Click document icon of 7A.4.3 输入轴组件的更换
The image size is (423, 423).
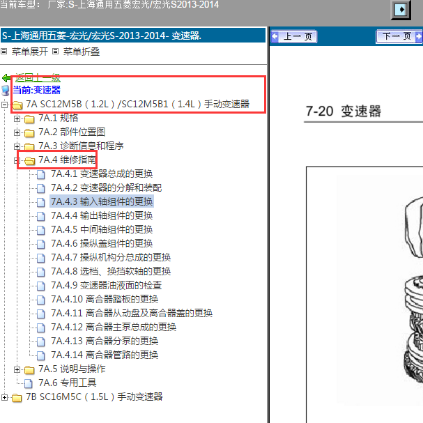coord(40,202)
